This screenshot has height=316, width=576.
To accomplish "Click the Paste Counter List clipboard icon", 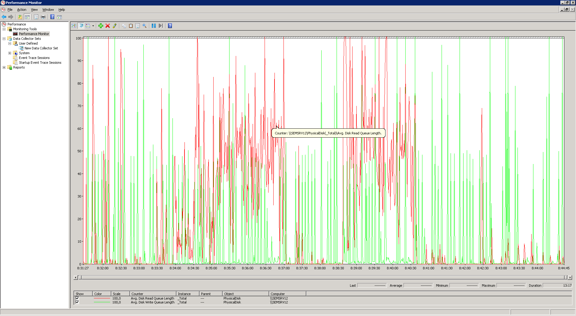I will (131, 26).
